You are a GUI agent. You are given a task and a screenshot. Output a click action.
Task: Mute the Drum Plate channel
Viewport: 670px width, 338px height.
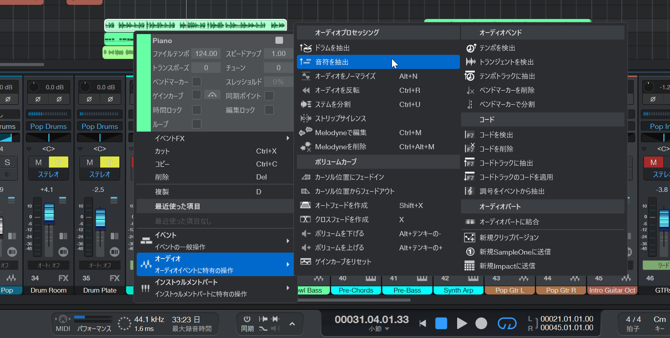[x=90, y=162]
